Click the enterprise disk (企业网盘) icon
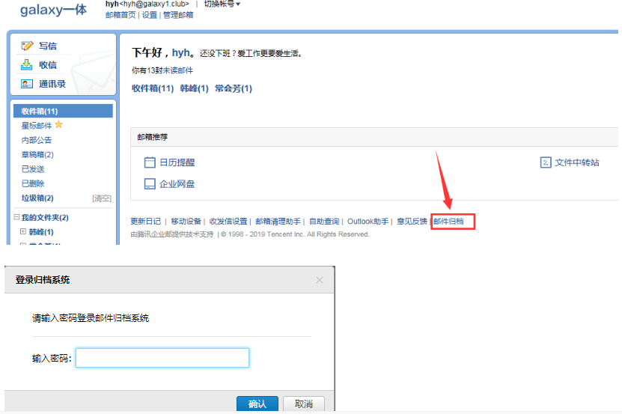The height and width of the screenshot is (414, 622). point(150,184)
